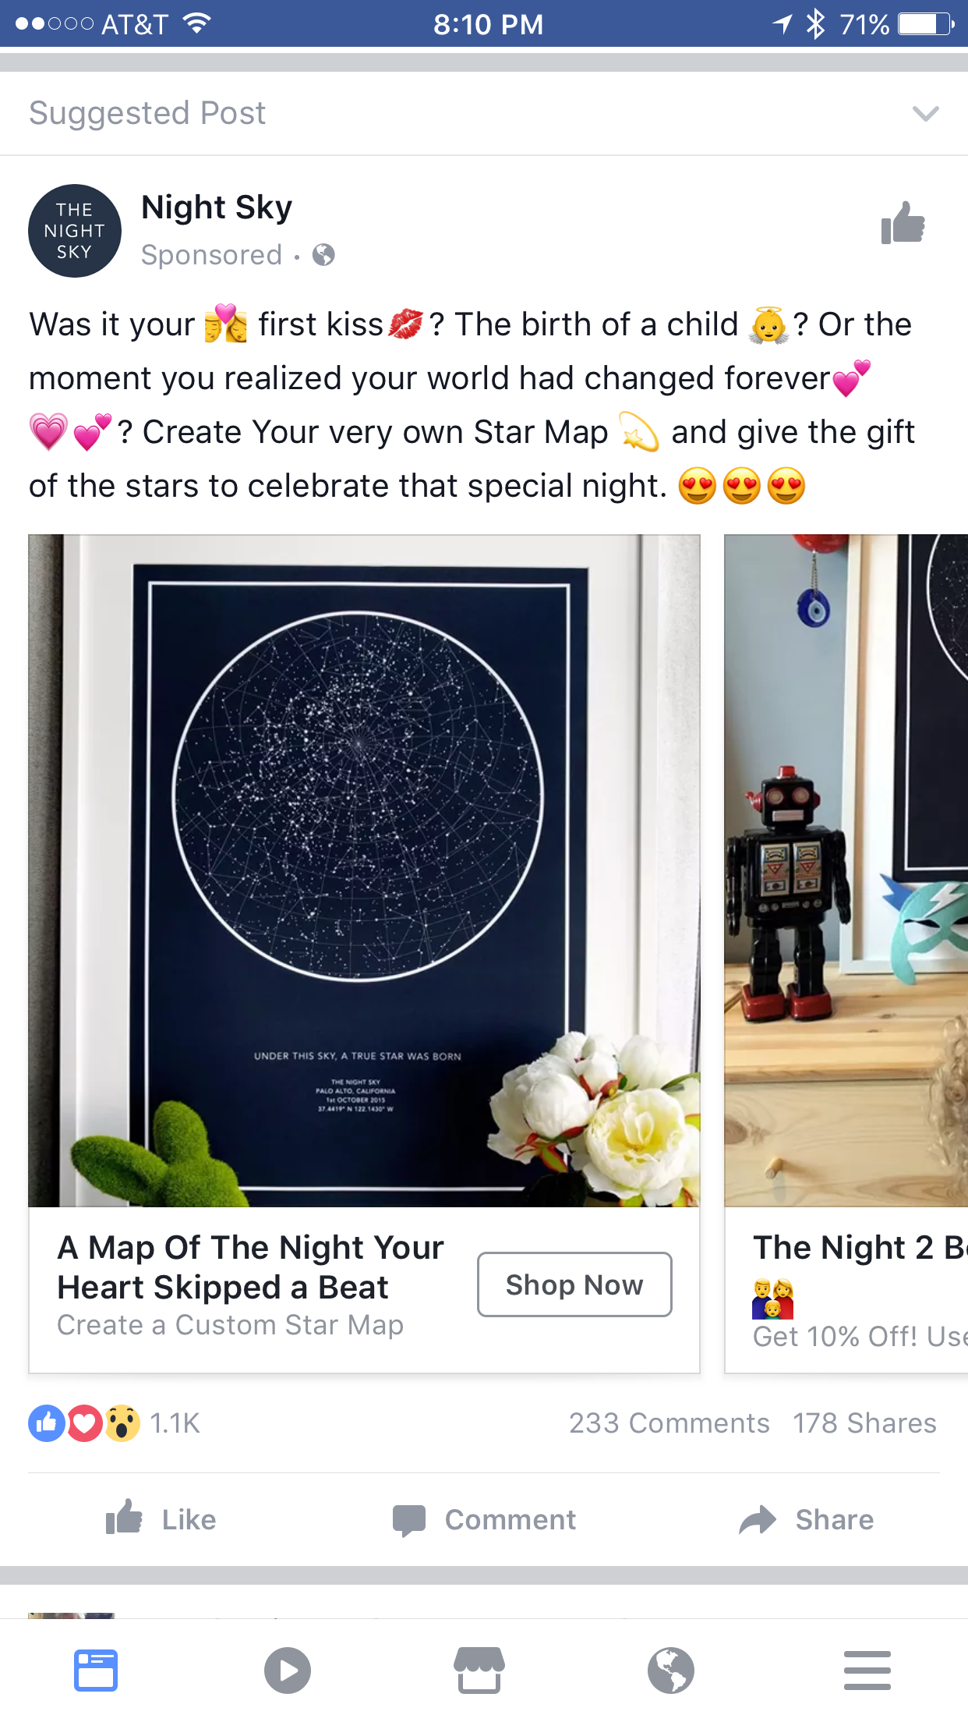Tap the public globe icon beside Sponsored
This screenshot has width=968, height=1722.
[x=323, y=255]
